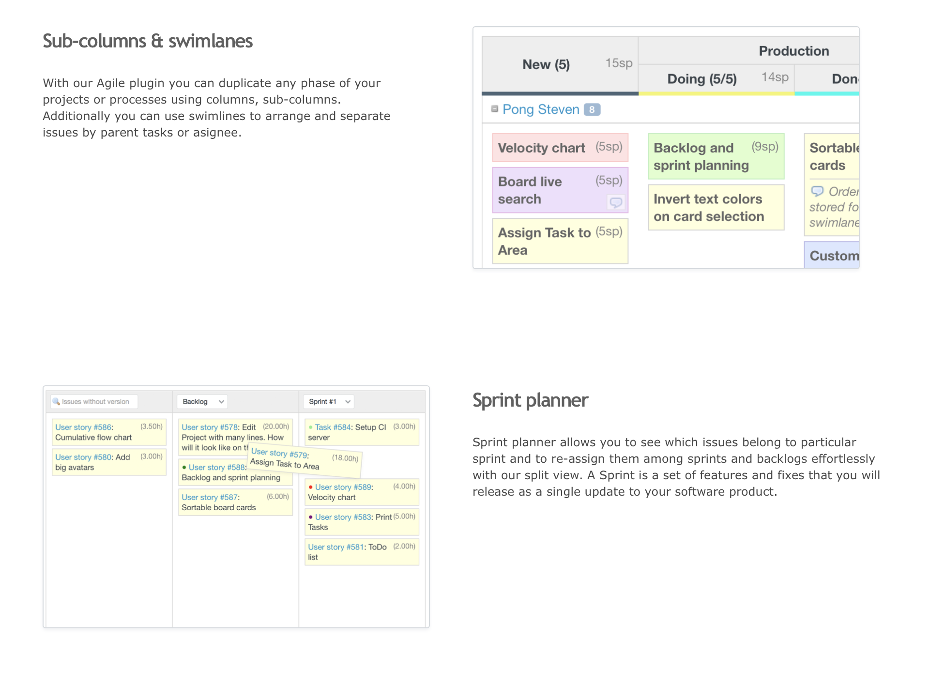
Task: Select the Doing (5/5) sub-column header
Action: pos(701,79)
